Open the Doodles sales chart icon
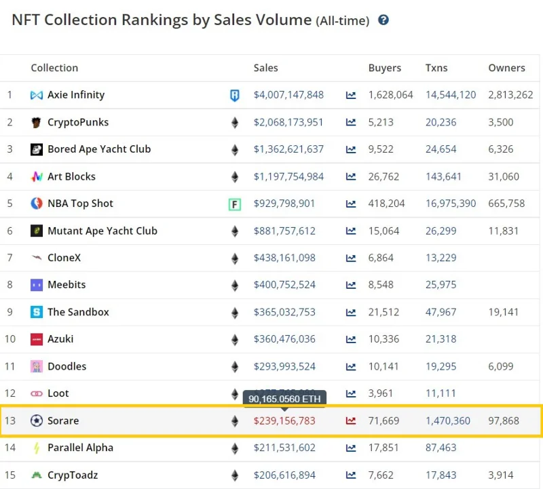 pos(351,366)
